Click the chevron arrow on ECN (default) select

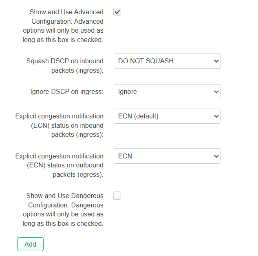click(216, 116)
